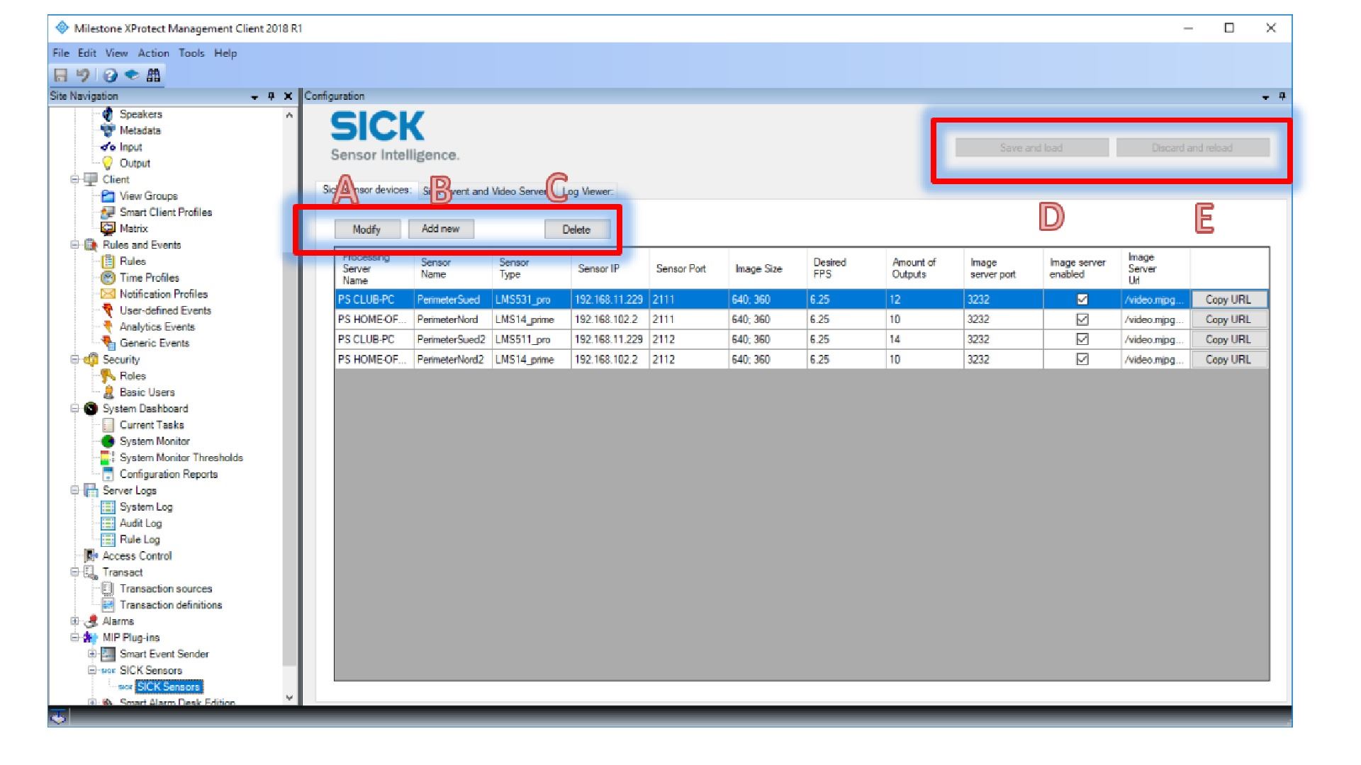Toggle image server enabled for PerimeterSued
1361x765 pixels.
(1082, 299)
